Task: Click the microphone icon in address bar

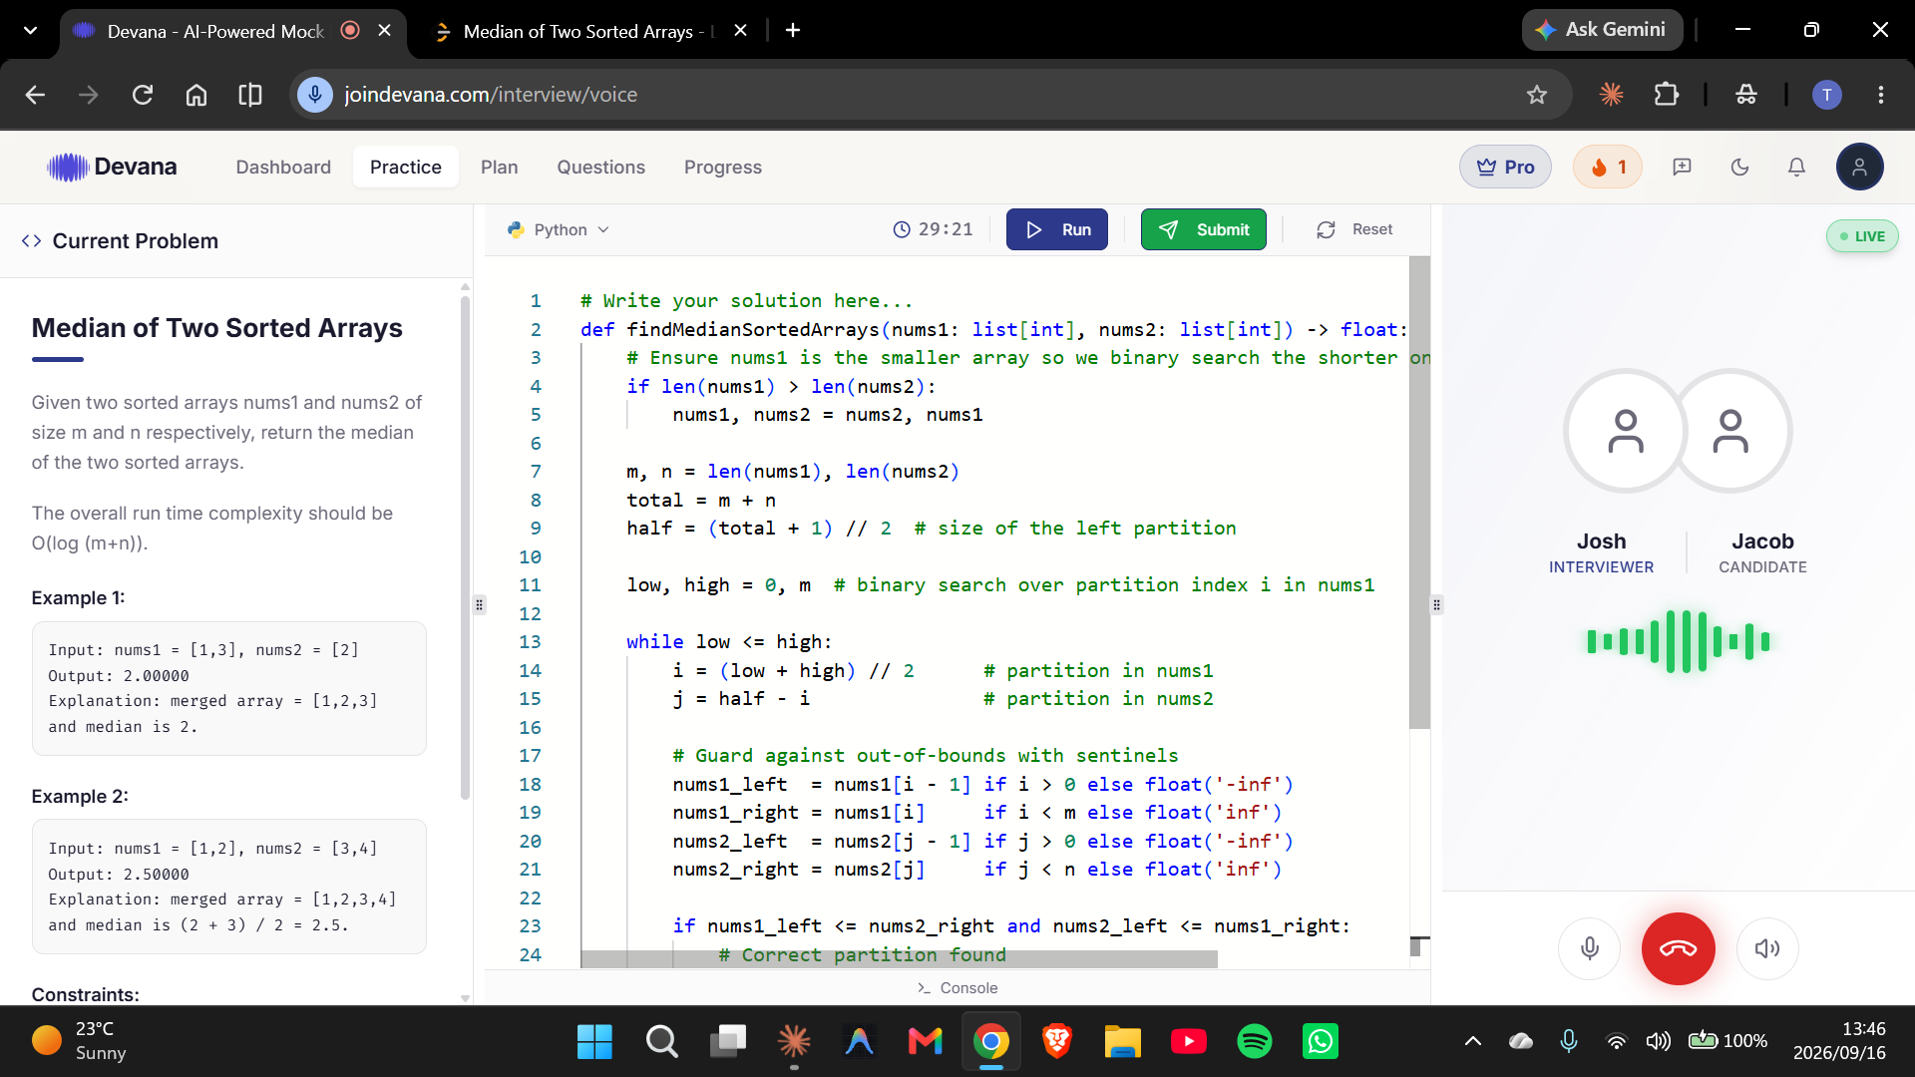Action: pyautogui.click(x=314, y=95)
